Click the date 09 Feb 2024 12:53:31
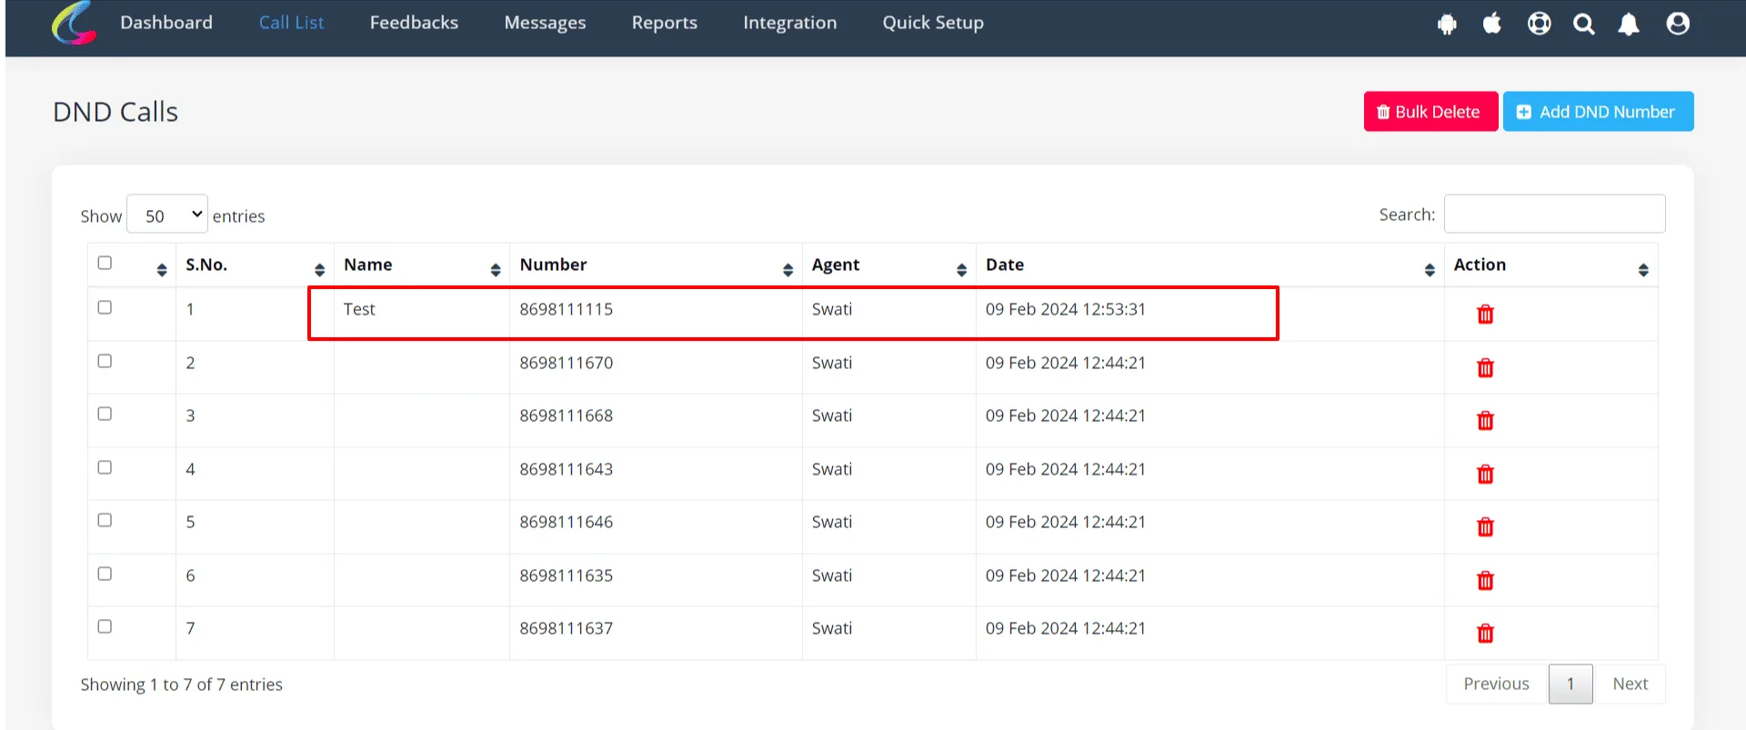Screen dimensions: 1746x730 [1065, 309]
